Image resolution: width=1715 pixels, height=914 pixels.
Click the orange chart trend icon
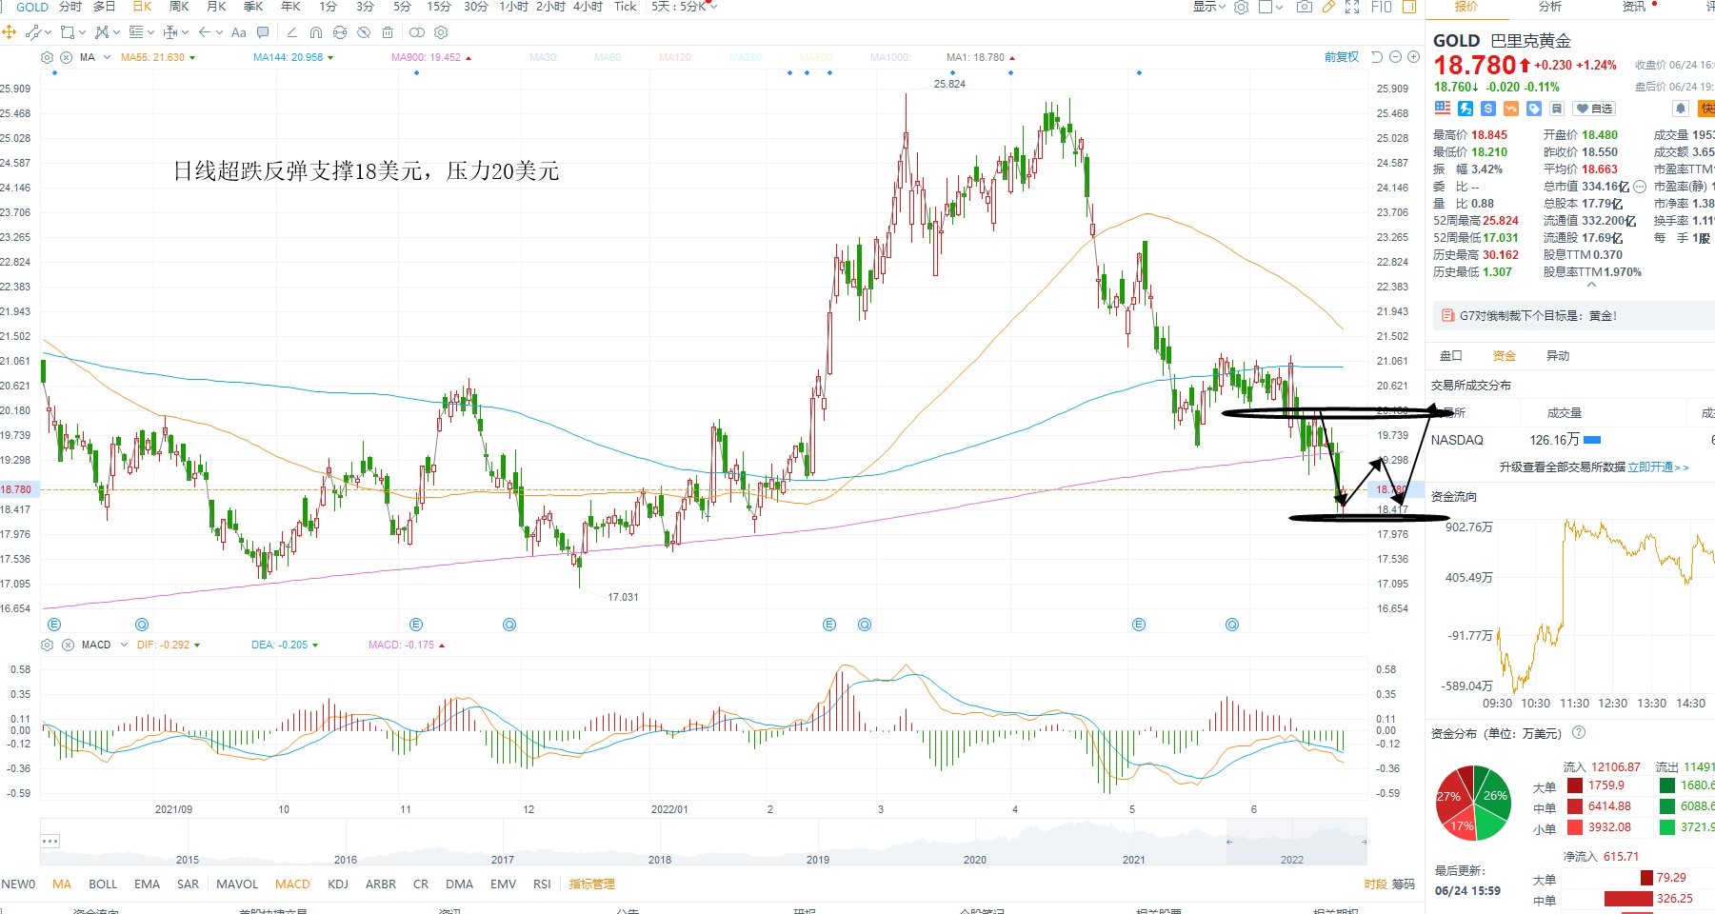(1511, 109)
